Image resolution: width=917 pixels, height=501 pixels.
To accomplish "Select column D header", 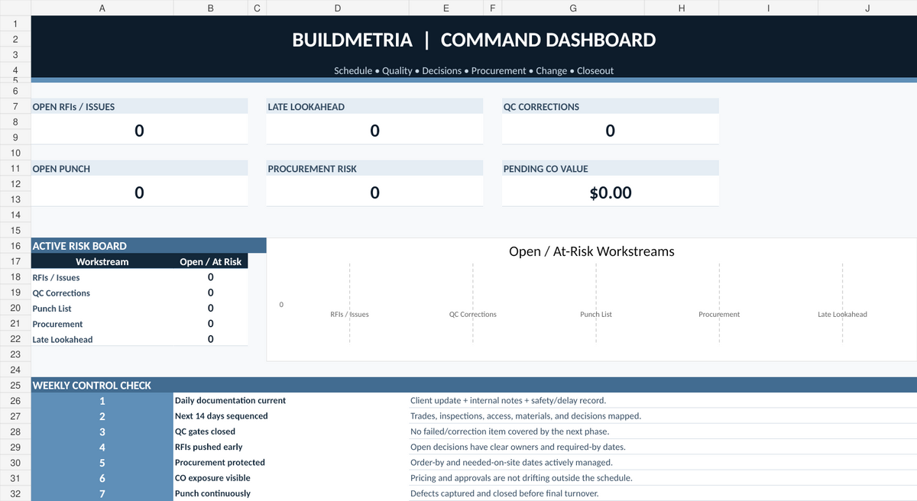I will (x=338, y=8).
